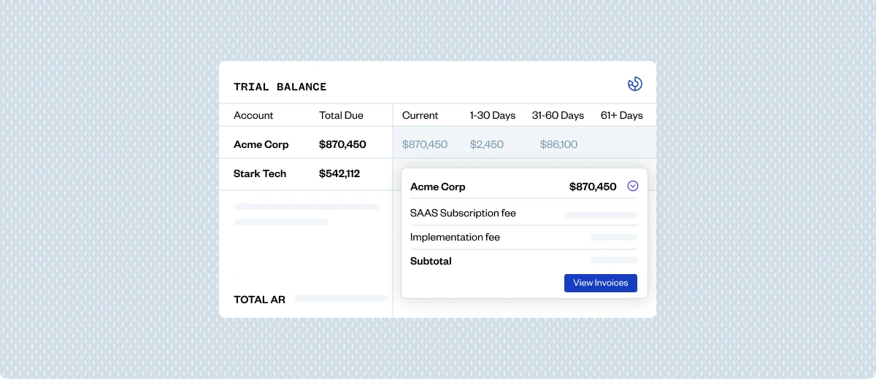This screenshot has width=876, height=379.
Task: Select the Account column header
Action: (253, 115)
